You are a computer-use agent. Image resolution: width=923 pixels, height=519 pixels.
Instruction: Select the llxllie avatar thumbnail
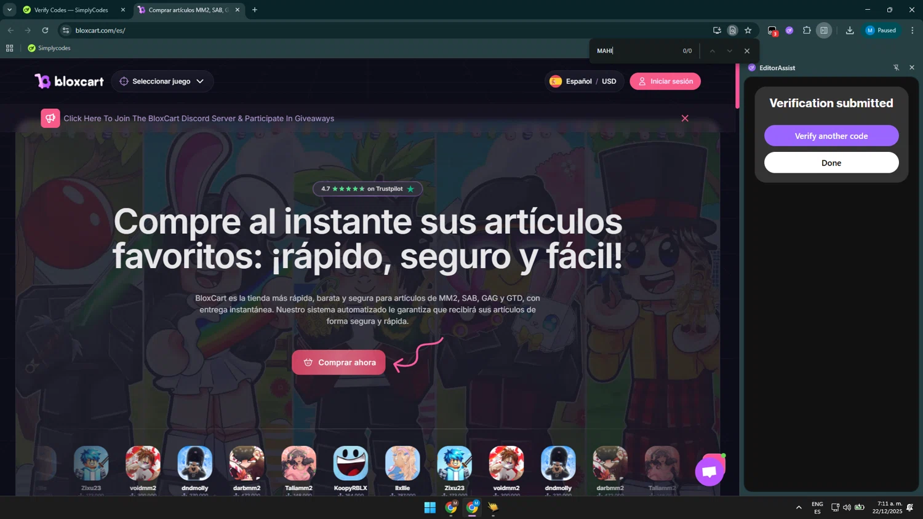[x=402, y=463]
